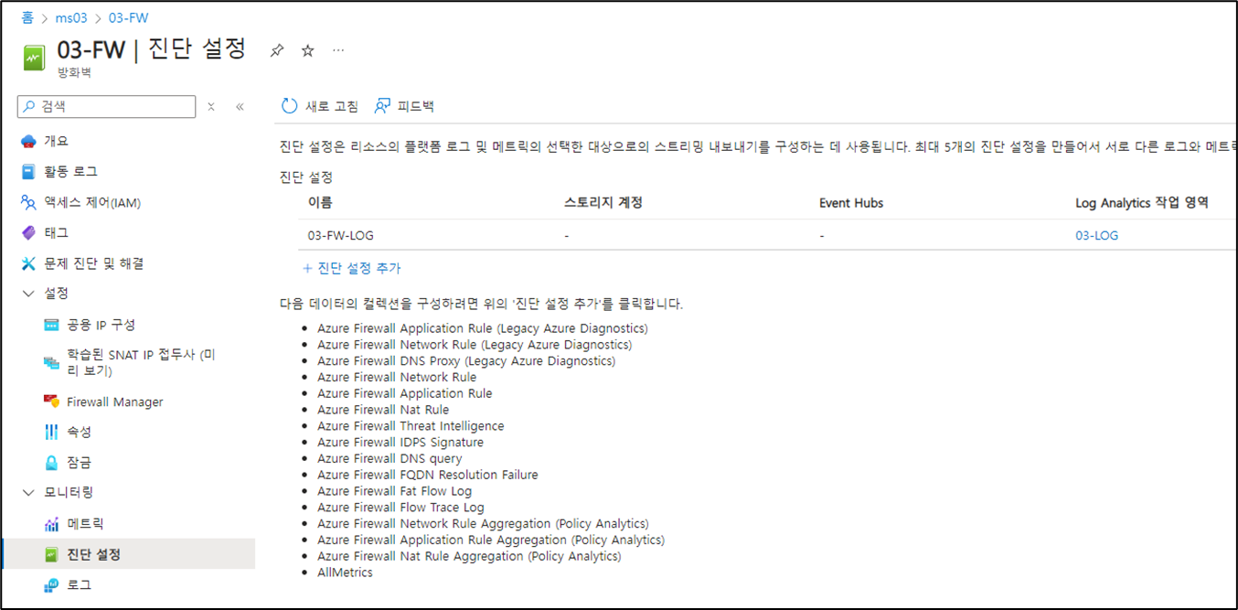Click the 액세스 제어(IAM) icon
The image size is (1238, 610).
(27, 202)
